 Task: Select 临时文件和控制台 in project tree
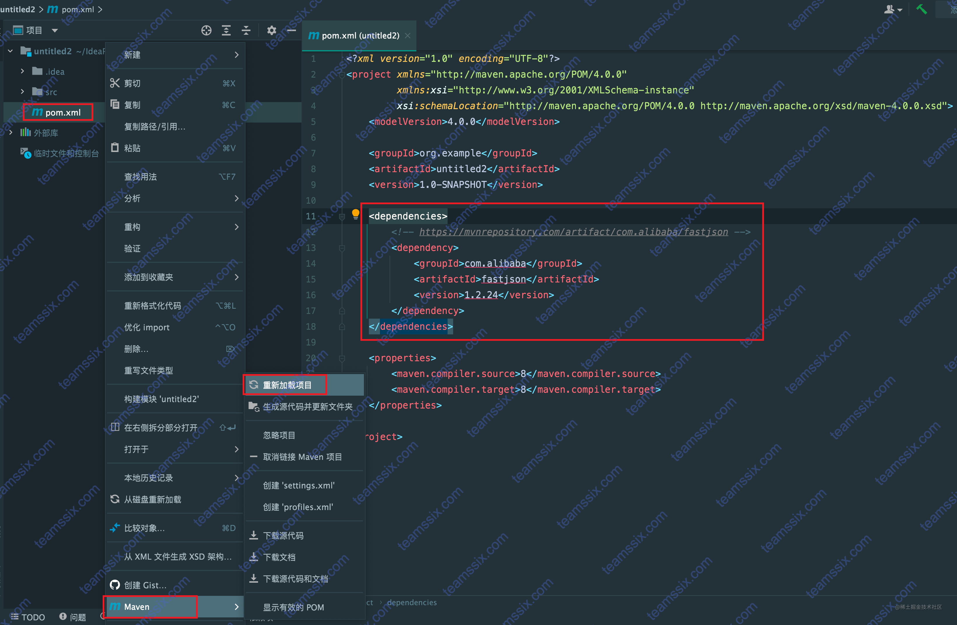pyautogui.click(x=59, y=153)
